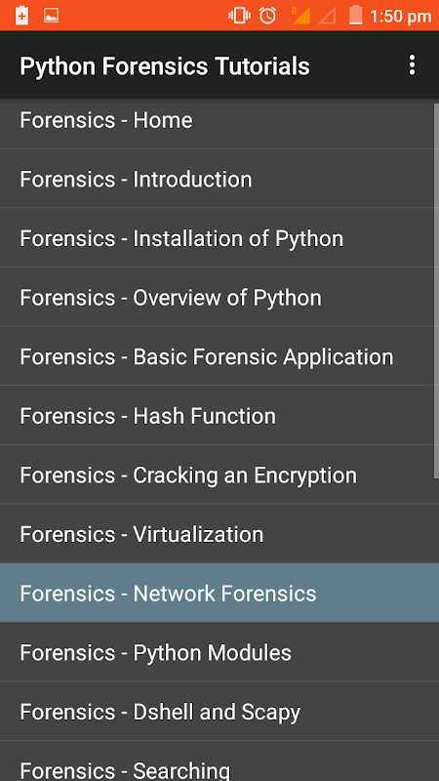
Task: Tap the image notification icon
Action: tap(52, 16)
